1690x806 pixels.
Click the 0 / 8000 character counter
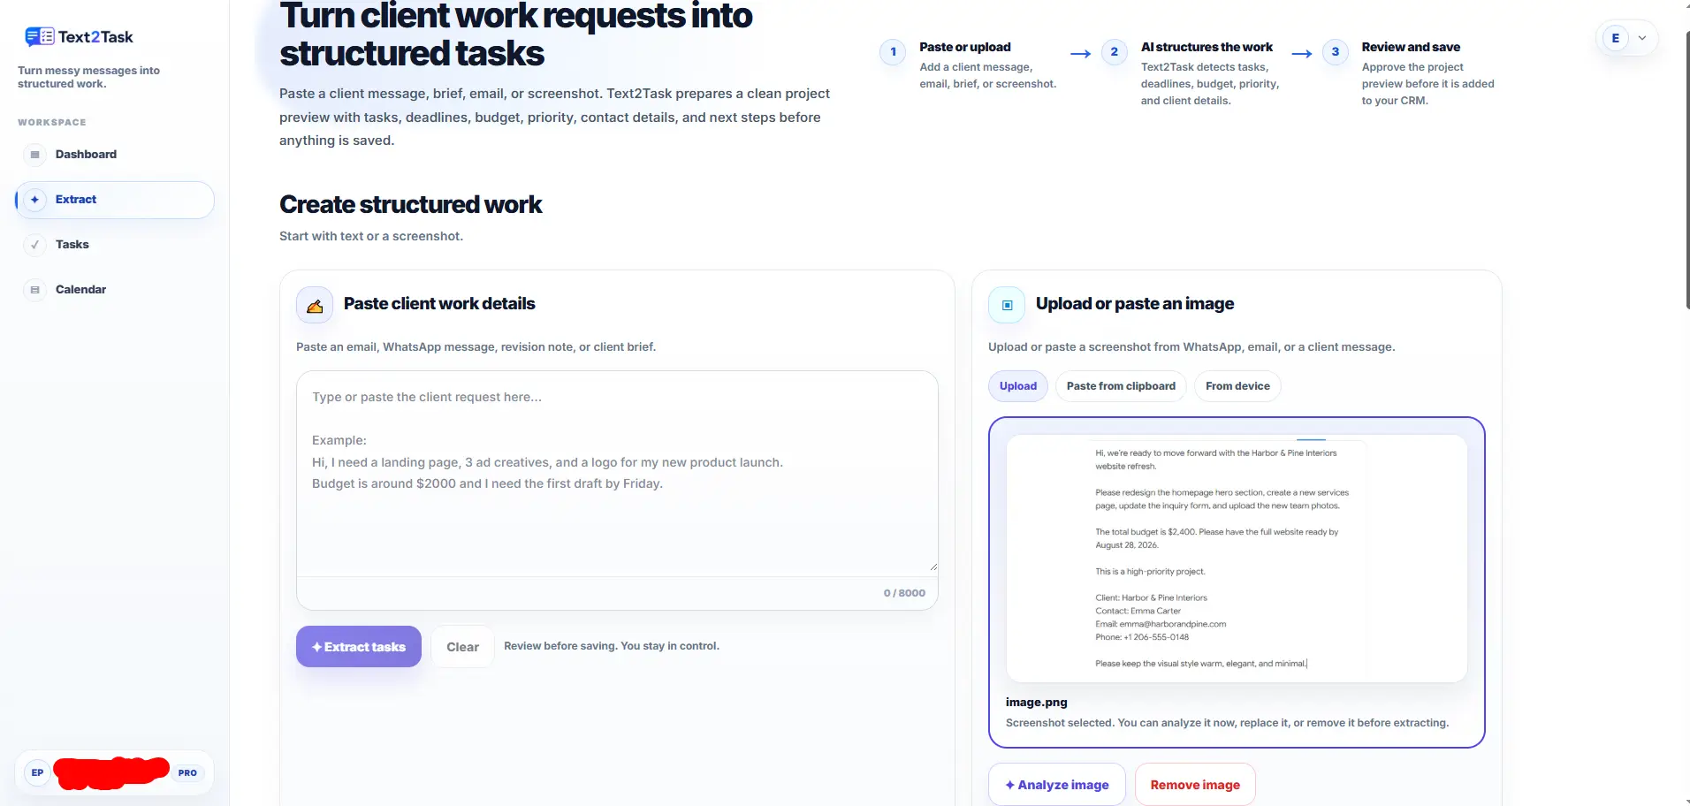[x=904, y=593]
